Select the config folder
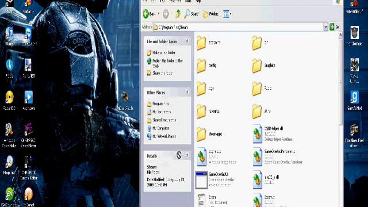The height and width of the screenshot is (207, 368). coord(206,66)
